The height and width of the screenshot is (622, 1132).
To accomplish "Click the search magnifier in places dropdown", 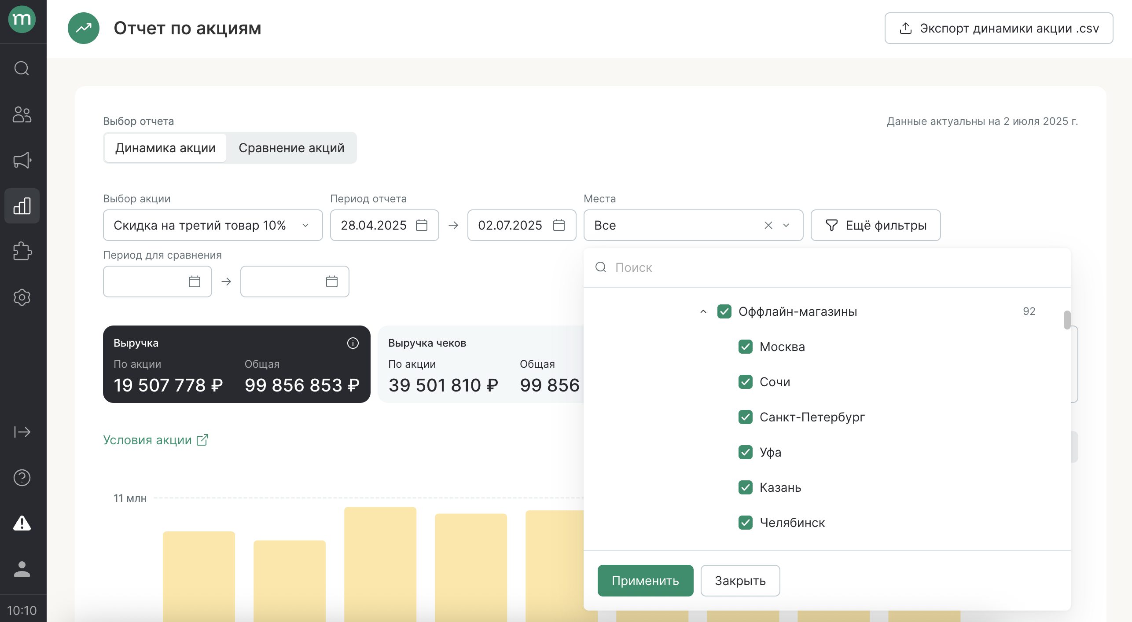I will point(601,267).
